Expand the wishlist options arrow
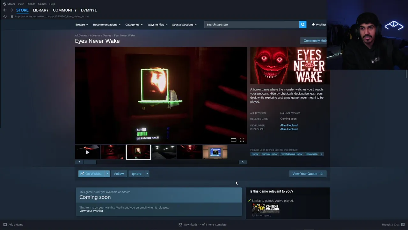 pos(107,174)
